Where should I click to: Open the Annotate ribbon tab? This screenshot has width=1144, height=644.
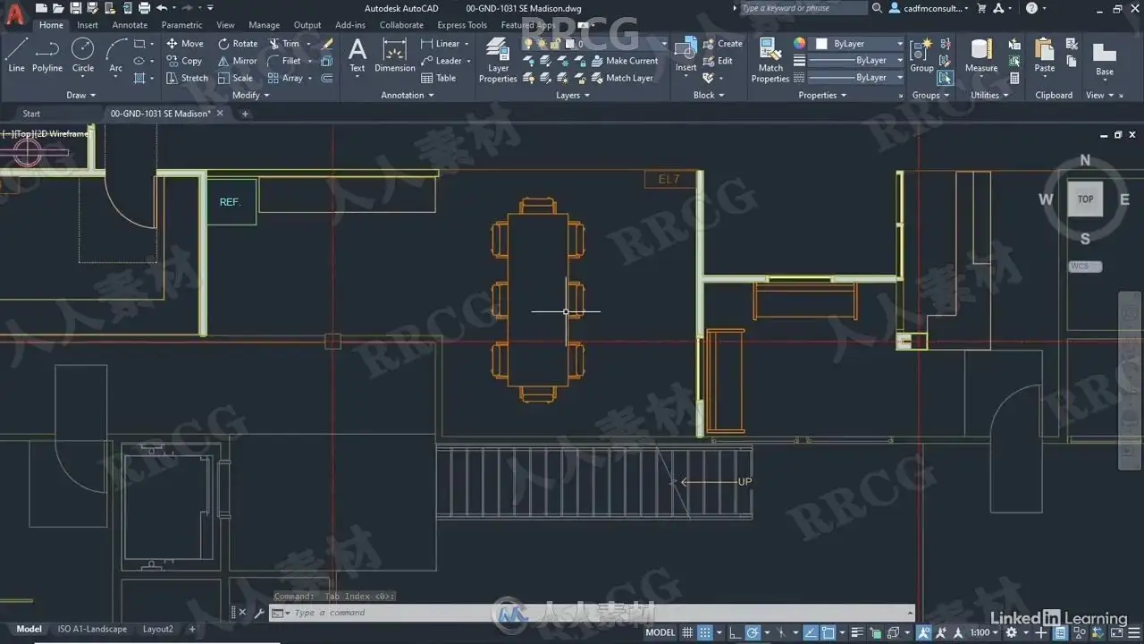(130, 25)
